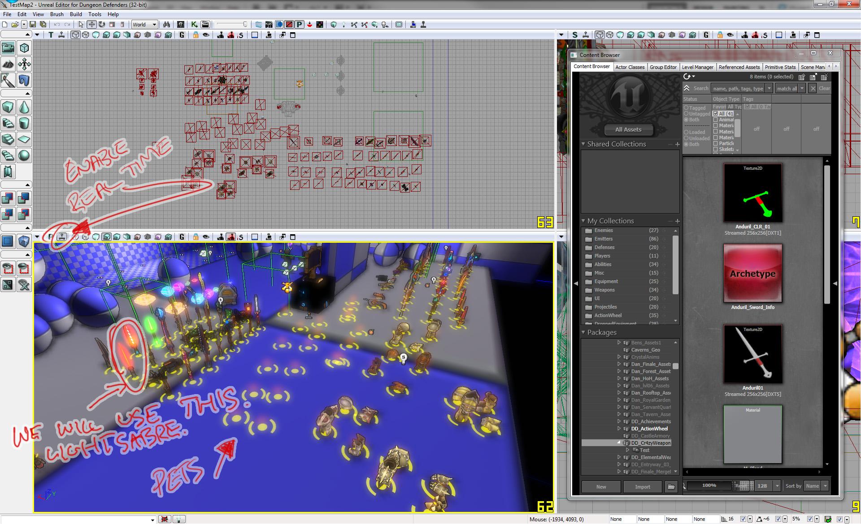This screenshot has height=524, width=861.
Task: Select the Texture Alignment mode icon
Action: point(24,64)
